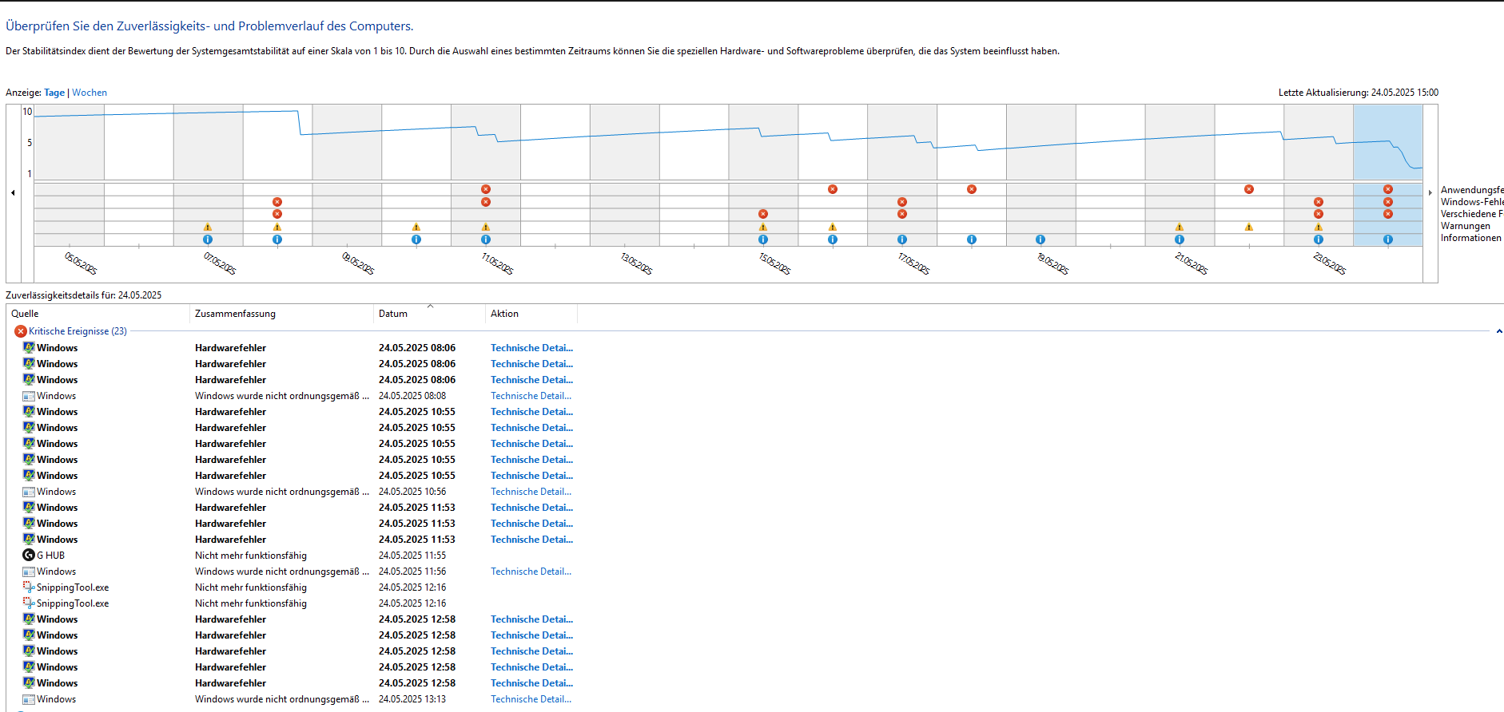Sort list by the Quelle column header
Viewport: 1504px width, 712px height.
pyautogui.click(x=97, y=314)
